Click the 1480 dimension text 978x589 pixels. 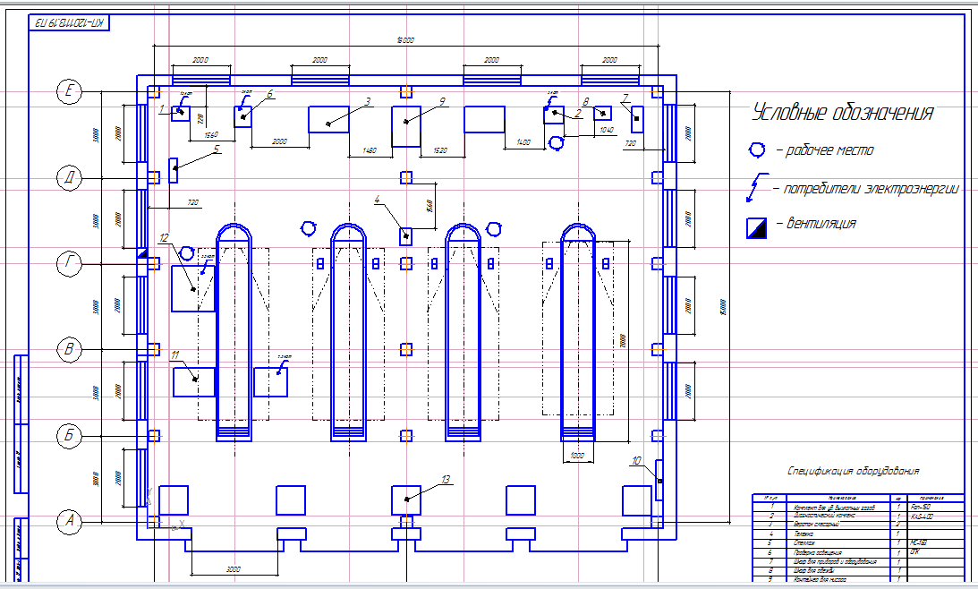click(370, 150)
